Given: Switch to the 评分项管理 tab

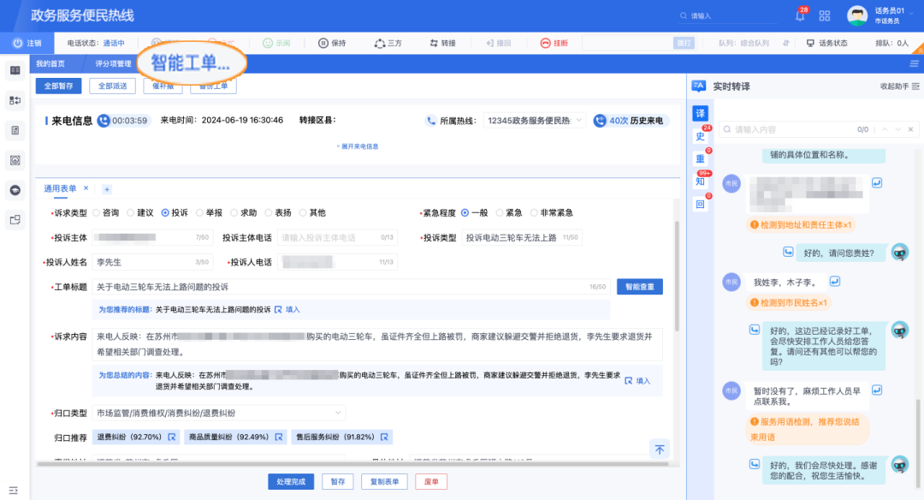Looking at the screenshot, I should point(113,64).
